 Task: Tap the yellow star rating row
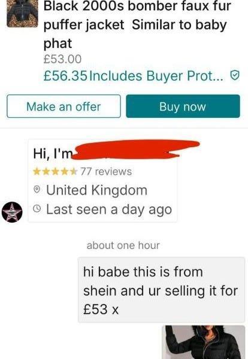[55, 172]
